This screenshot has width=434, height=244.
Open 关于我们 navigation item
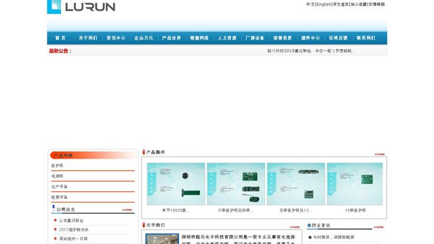coord(87,38)
